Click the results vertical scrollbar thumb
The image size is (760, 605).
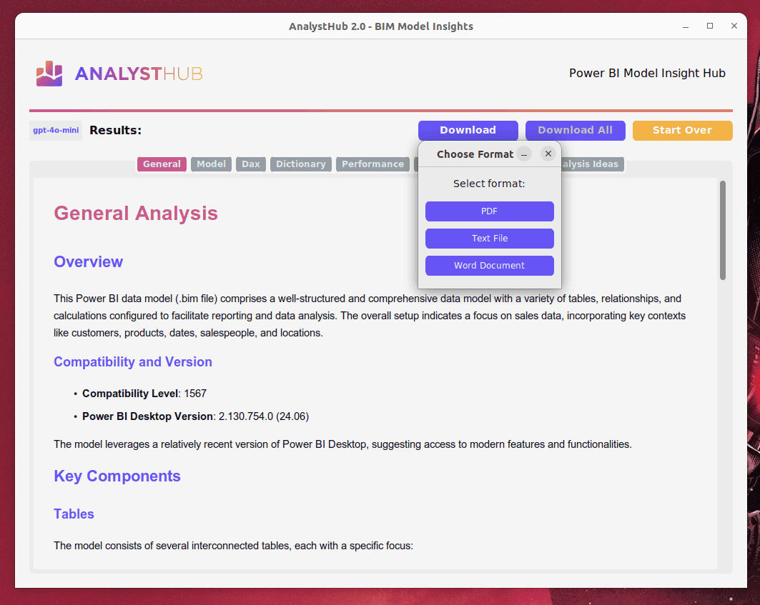click(x=723, y=230)
